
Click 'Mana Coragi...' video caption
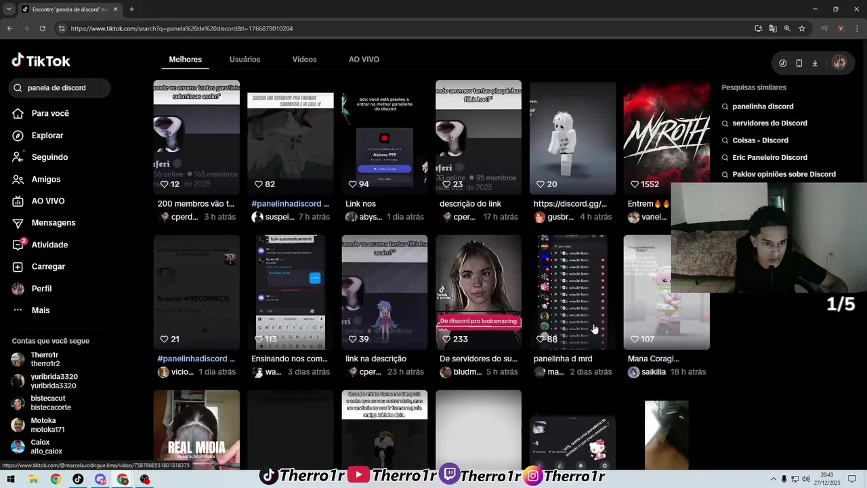[654, 359]
